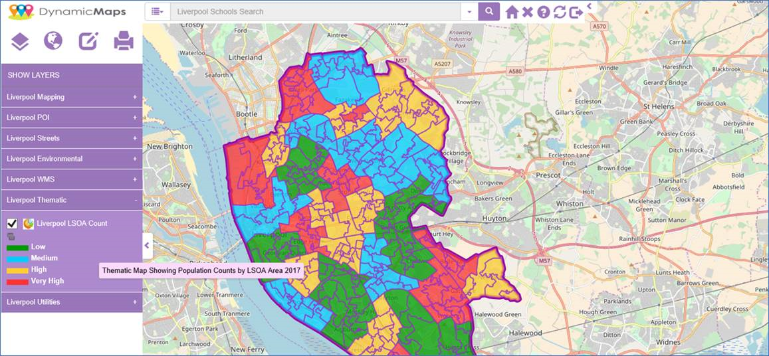Collapse the Liverpool Thematic layer group
This screenshot has height=356, width=769.
click(72, 200)
